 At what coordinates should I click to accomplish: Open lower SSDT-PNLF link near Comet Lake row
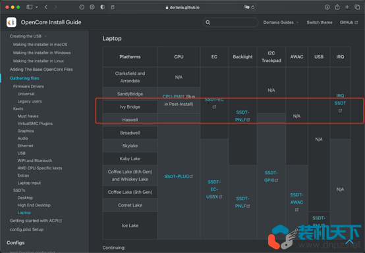[x=242, y=202]
